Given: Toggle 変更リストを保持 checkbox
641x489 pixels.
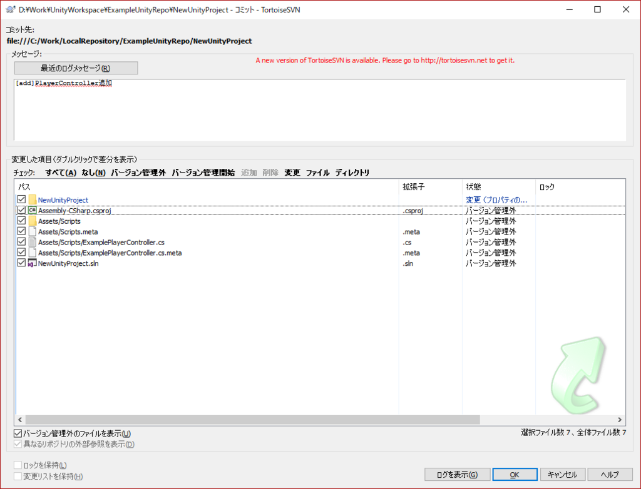Looking at the screenshot, I should 18,476.
